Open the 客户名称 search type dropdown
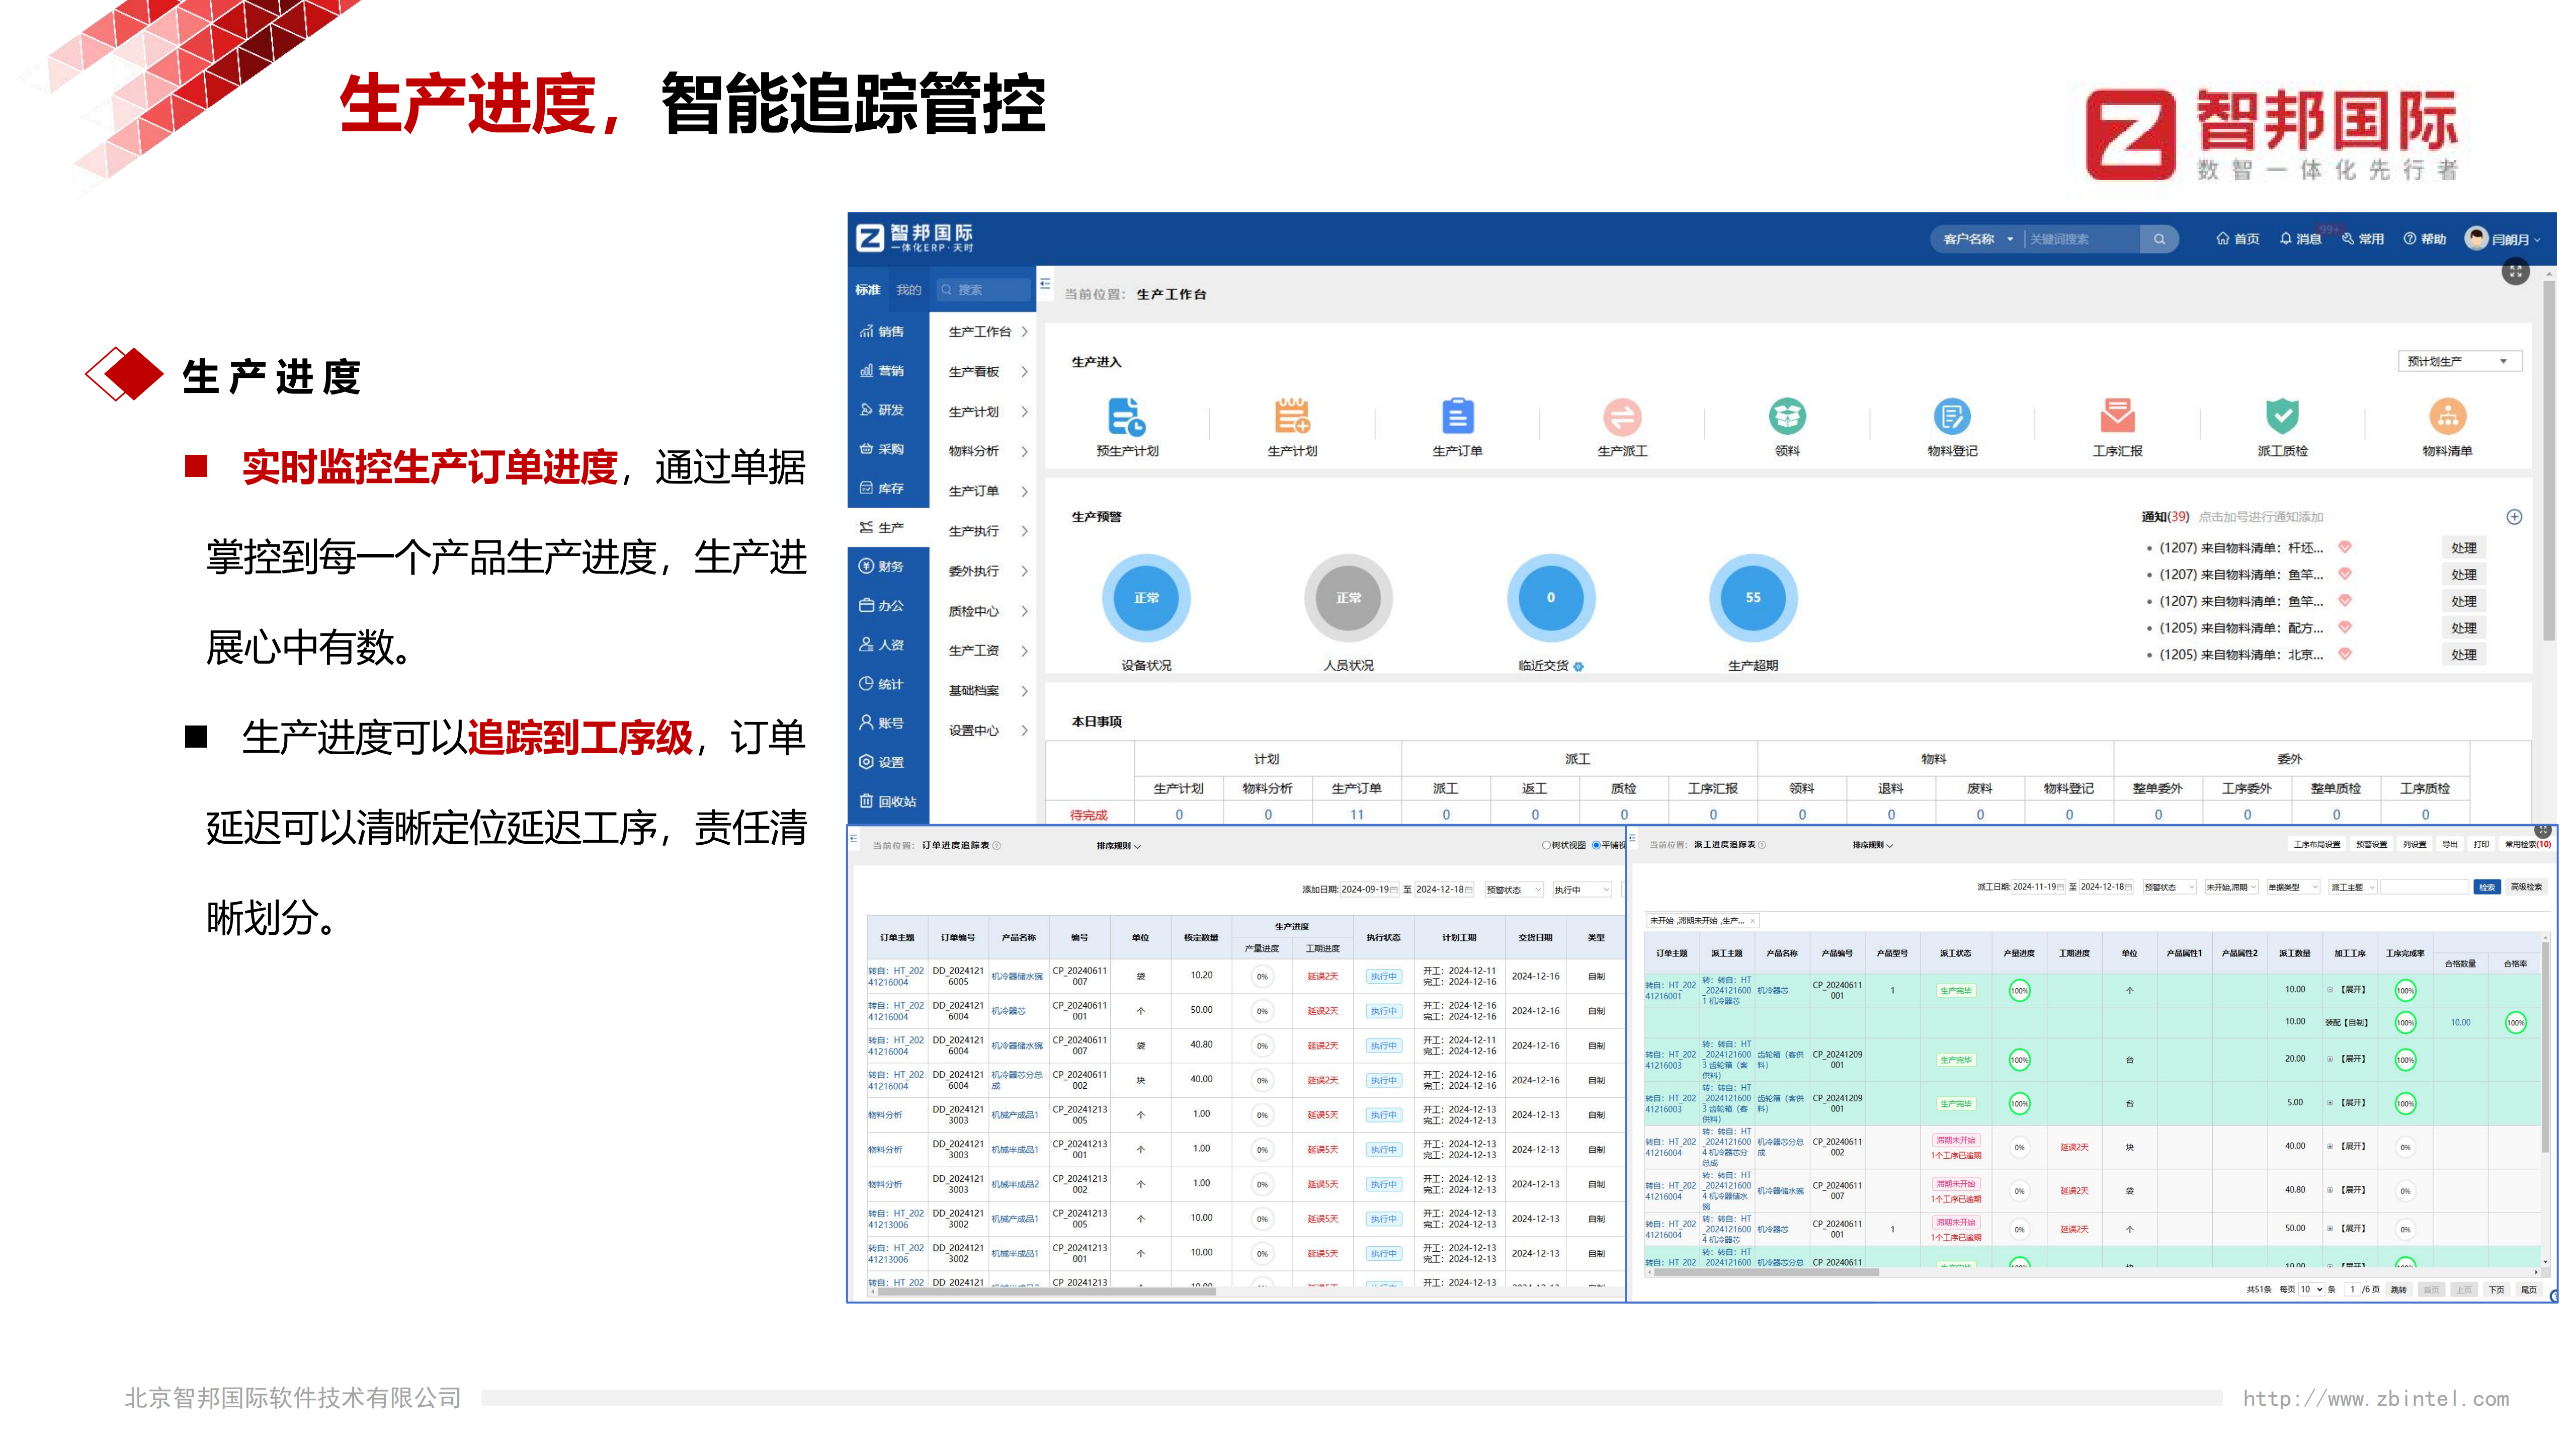The image size is (2576, 1449). tap(1978, 239)
